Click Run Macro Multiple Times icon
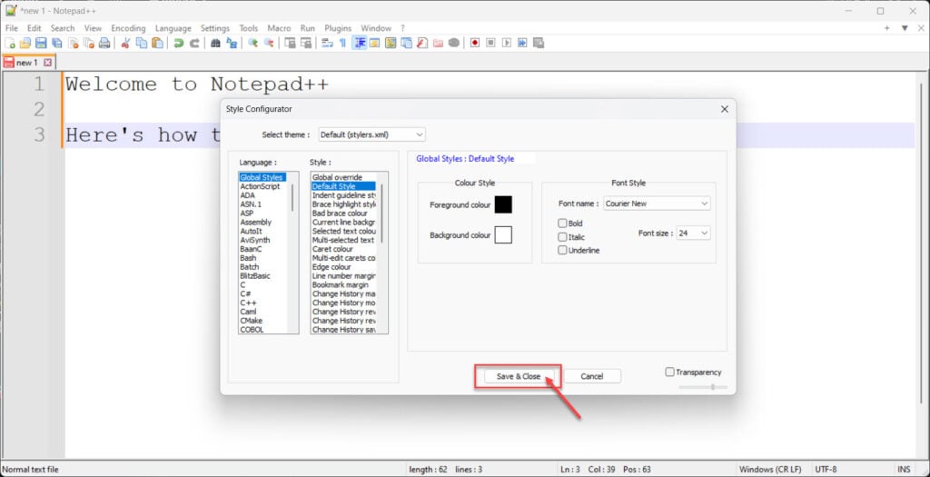The height and width of the screenshot is (477, 930). (x=522, y=43)
